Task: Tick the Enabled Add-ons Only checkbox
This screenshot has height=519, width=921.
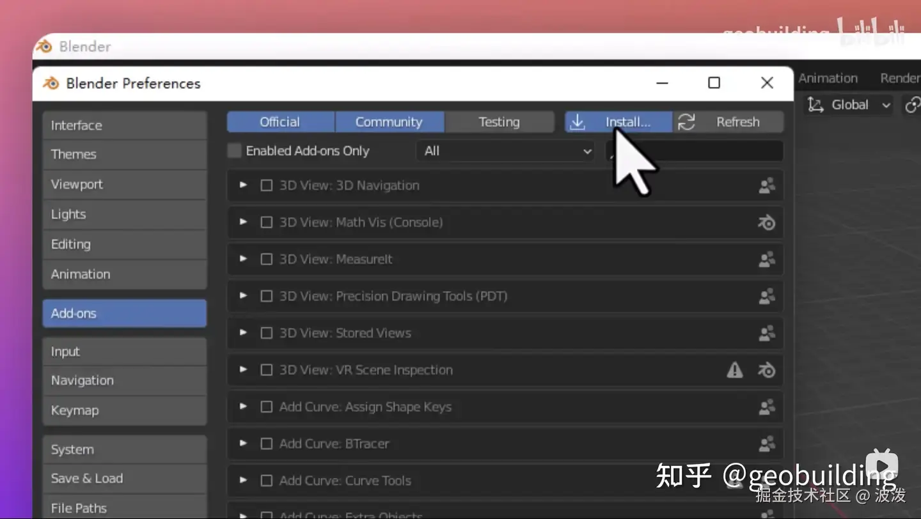Action: point(235,151)
